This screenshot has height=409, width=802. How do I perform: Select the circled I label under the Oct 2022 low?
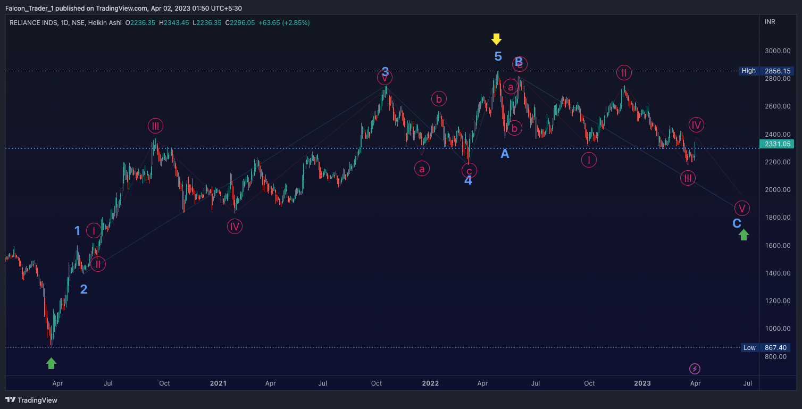point(589,160)
